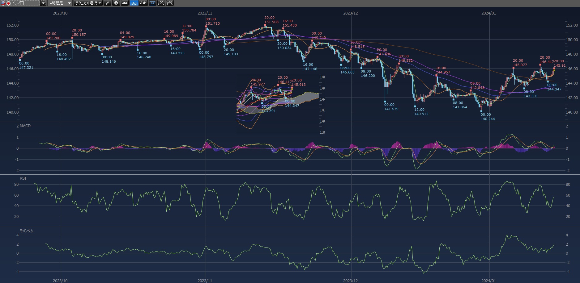
Task: Click the chart display settings icon
Action: (x=152, y=3)
